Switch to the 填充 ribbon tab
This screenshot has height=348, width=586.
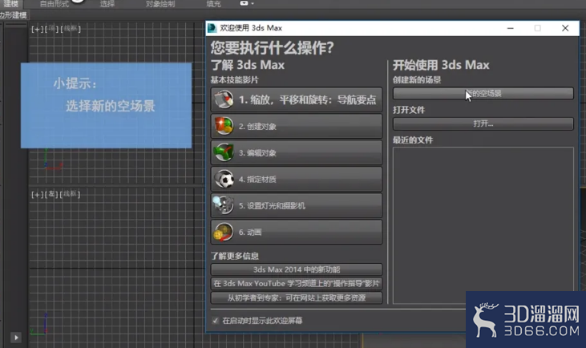(x=213, y=4)
